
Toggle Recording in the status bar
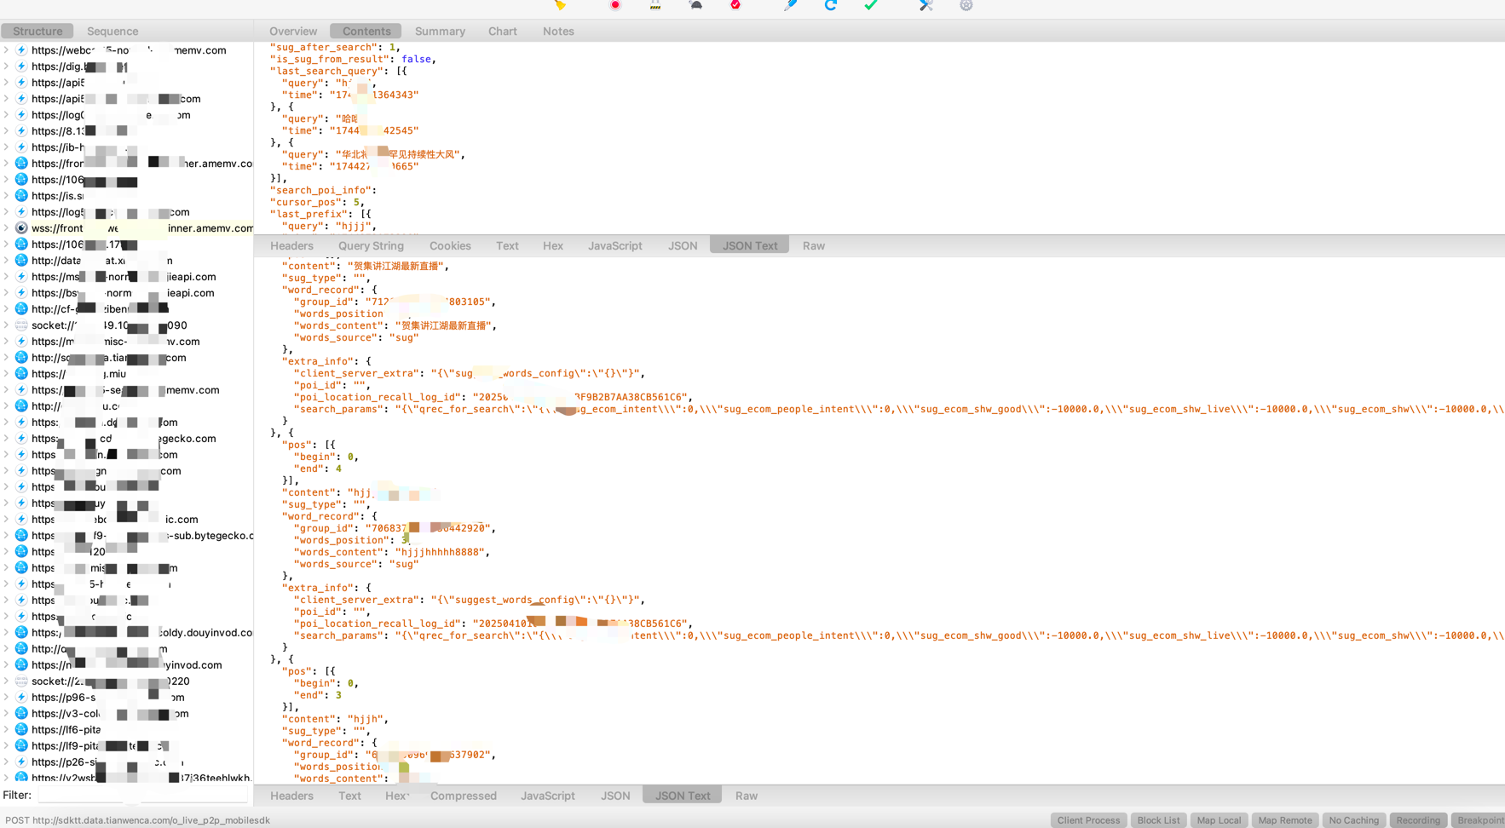tap(1417, 819)
